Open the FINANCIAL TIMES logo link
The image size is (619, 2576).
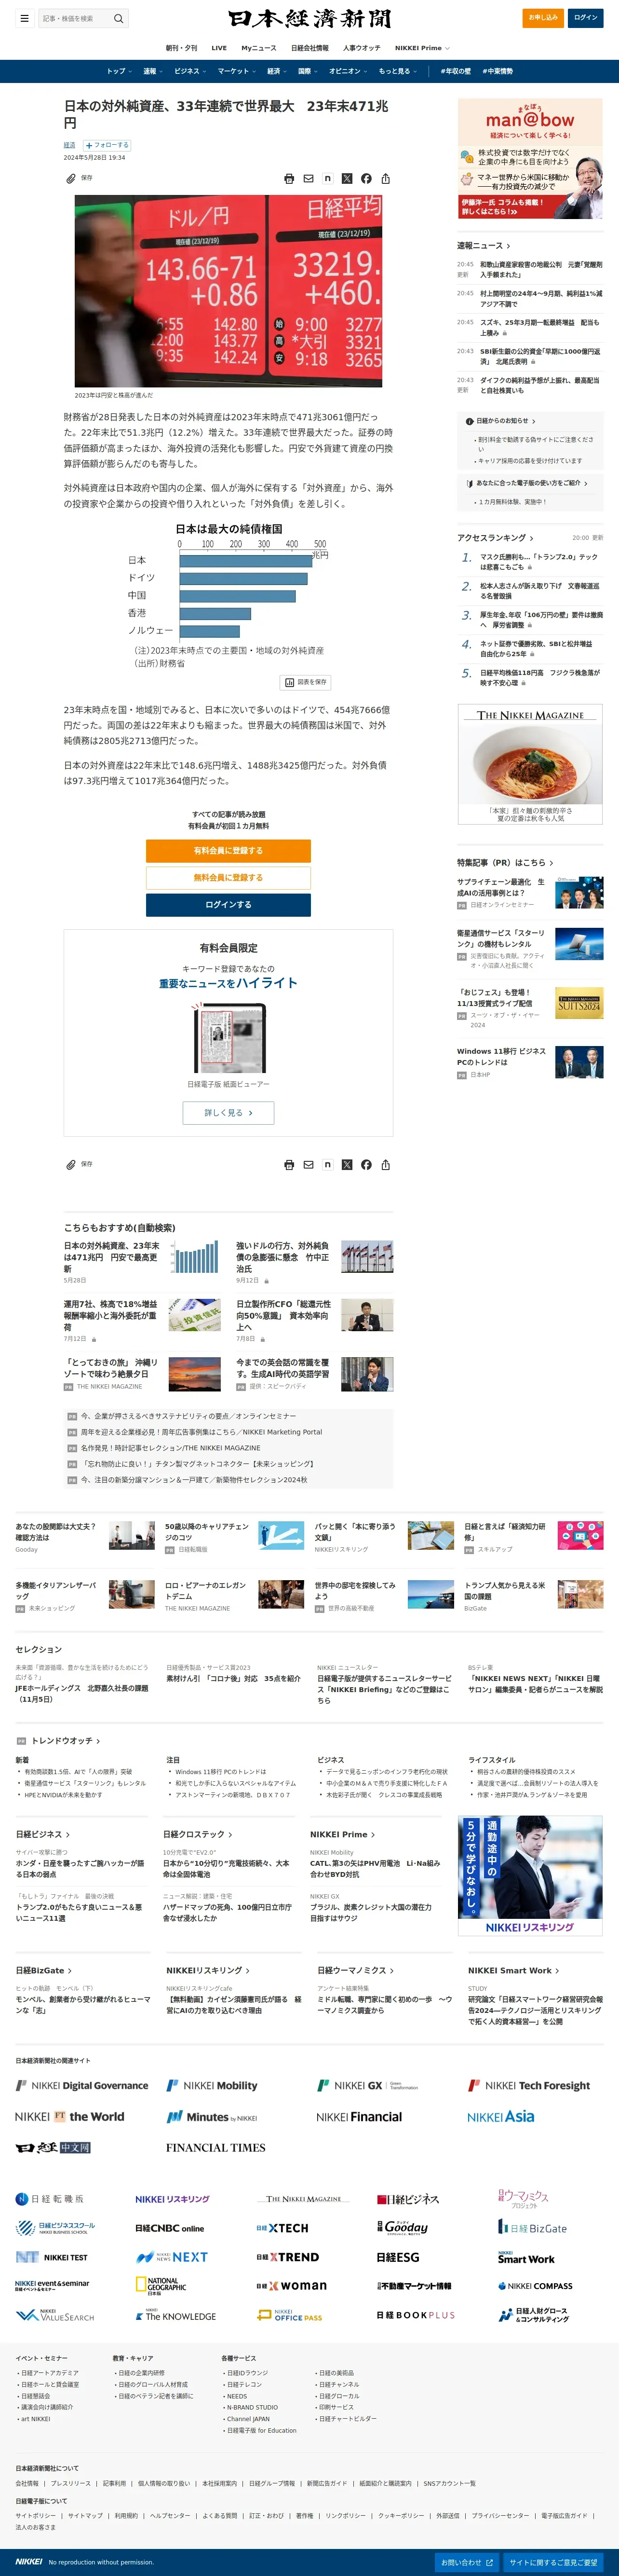pyautogui.click(x=215, y=2147)
